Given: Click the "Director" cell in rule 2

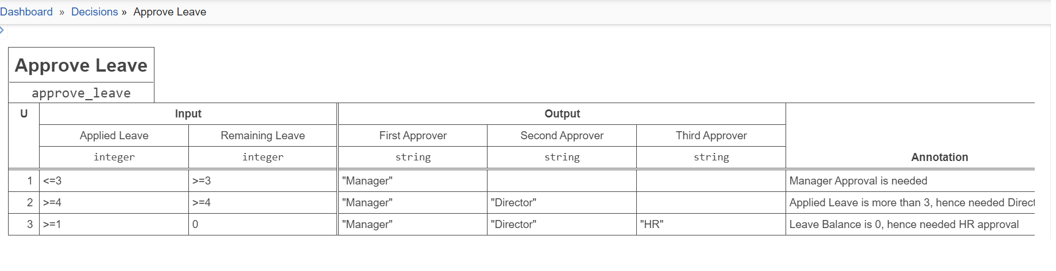Looking at the screenshot, I should tap(562, 203).
